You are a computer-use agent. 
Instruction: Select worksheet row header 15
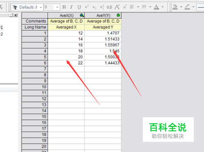[35, 117]
